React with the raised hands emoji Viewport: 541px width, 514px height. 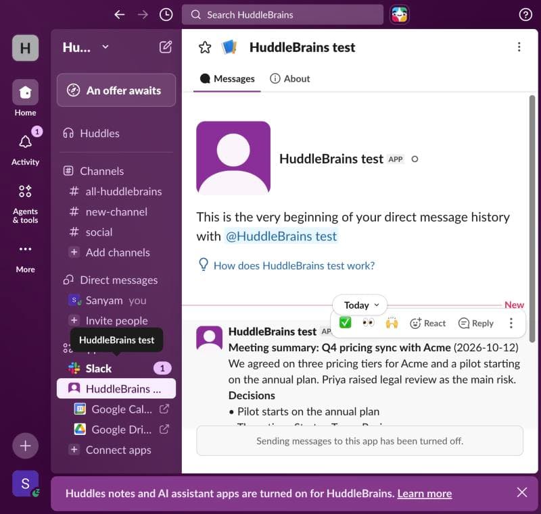pyautogui.click(x=392, y=323)
